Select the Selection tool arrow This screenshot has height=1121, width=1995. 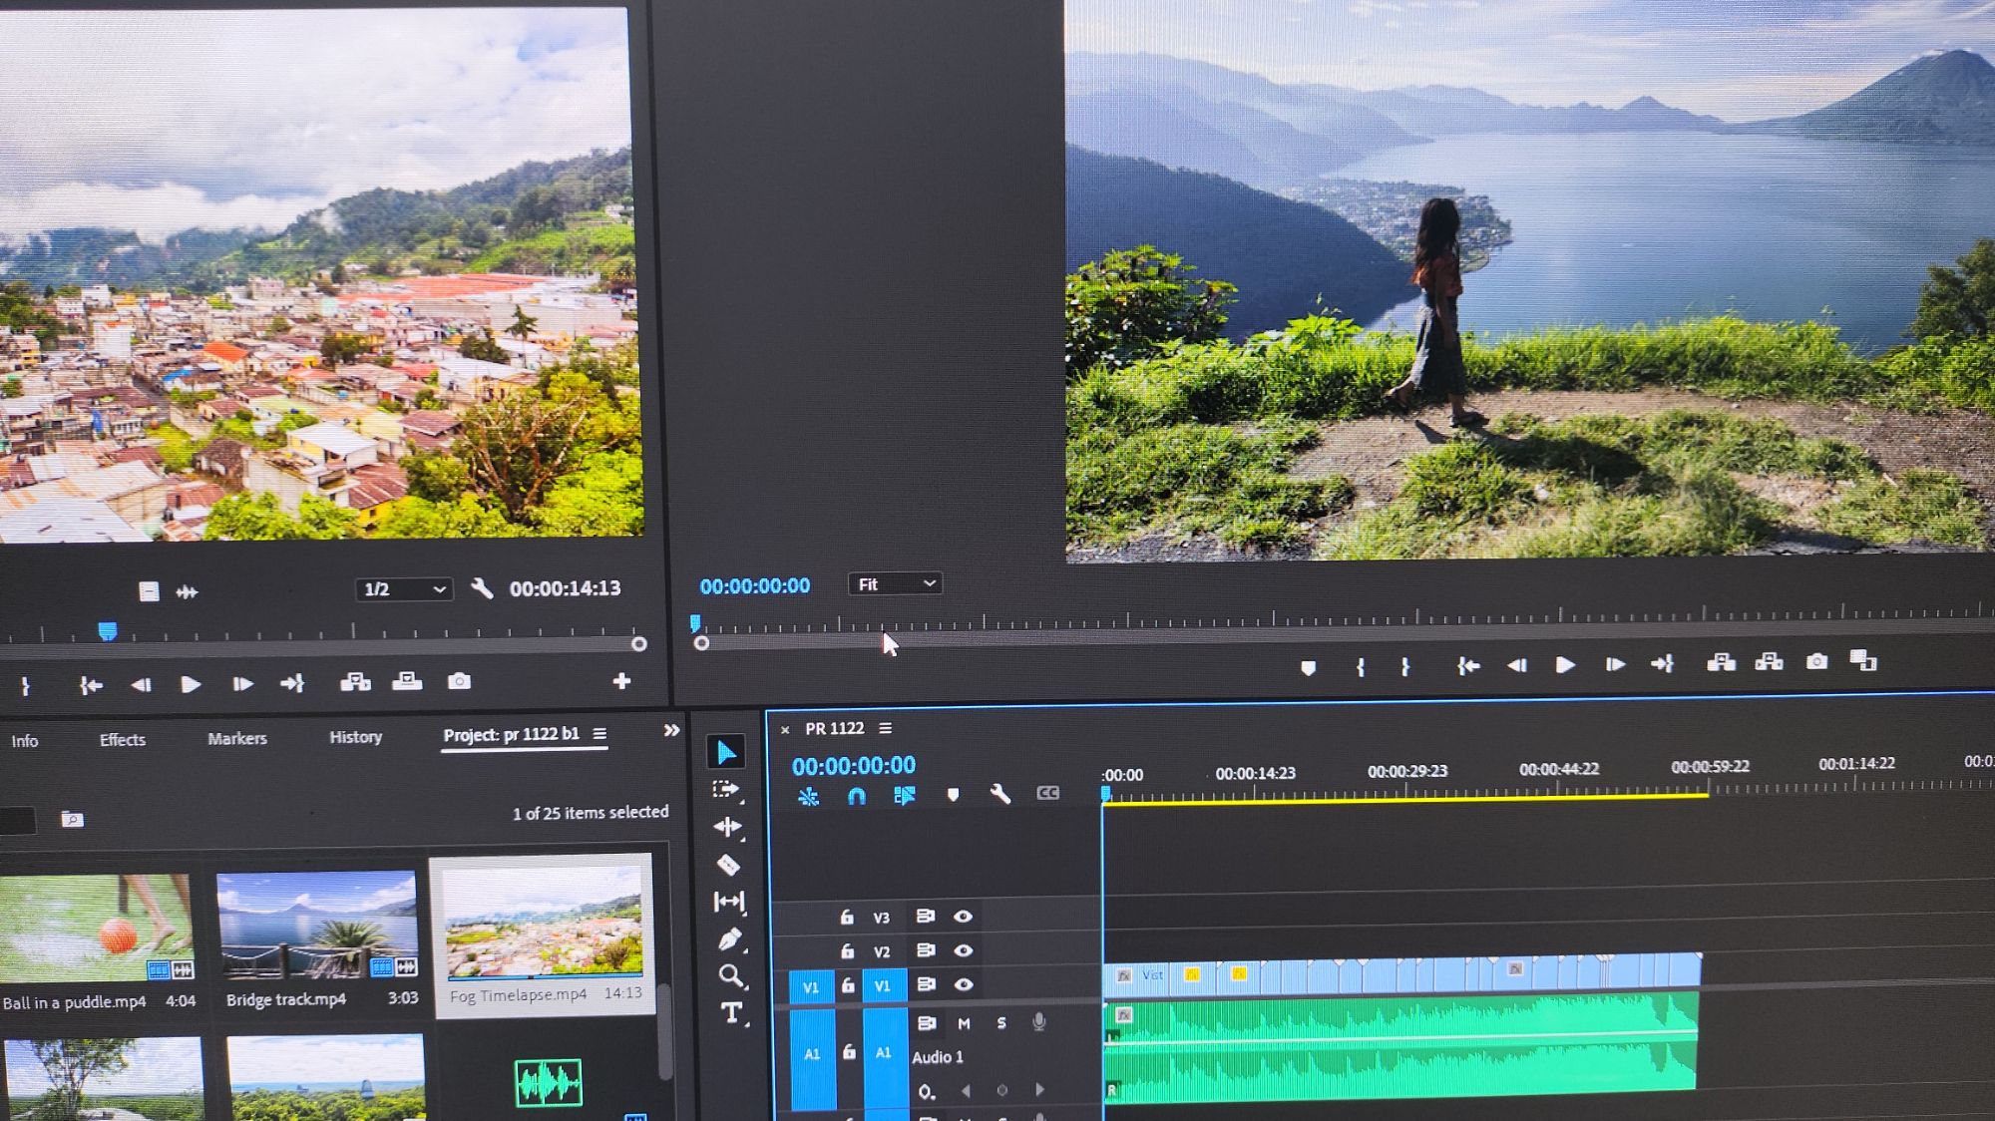pos(727,752)
